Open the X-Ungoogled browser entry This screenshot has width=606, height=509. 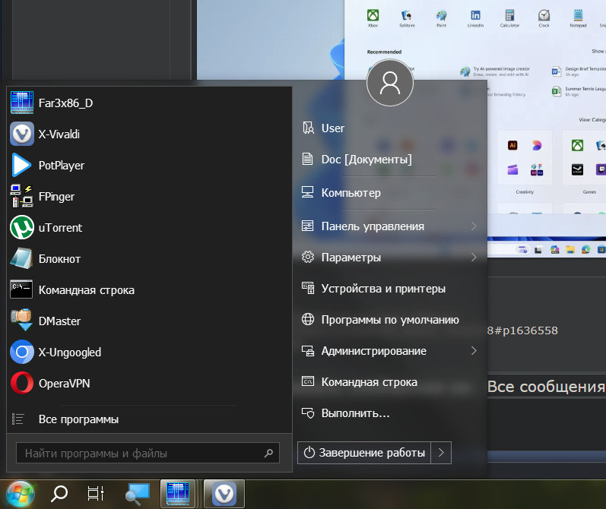(x=149, y=353)
